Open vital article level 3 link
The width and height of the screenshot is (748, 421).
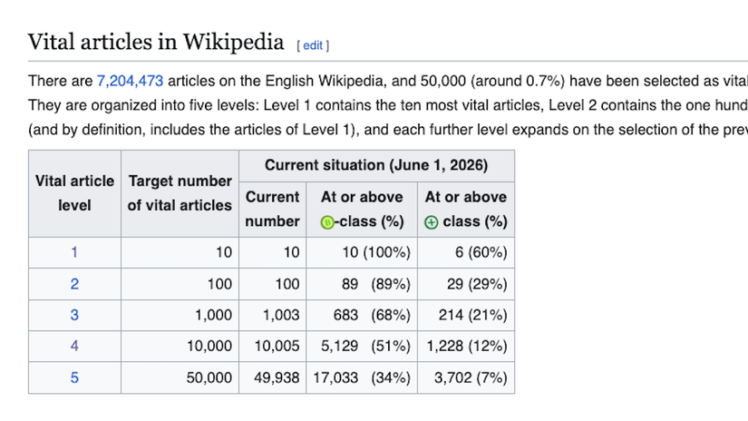point(74,315)
